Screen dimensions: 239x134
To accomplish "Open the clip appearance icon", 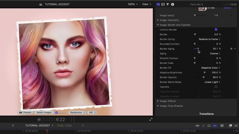I will pyautogui.click(x=222, y=126).
